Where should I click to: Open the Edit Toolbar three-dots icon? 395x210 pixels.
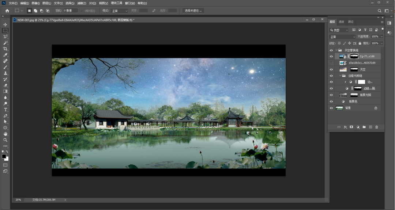tap(5, 146)
